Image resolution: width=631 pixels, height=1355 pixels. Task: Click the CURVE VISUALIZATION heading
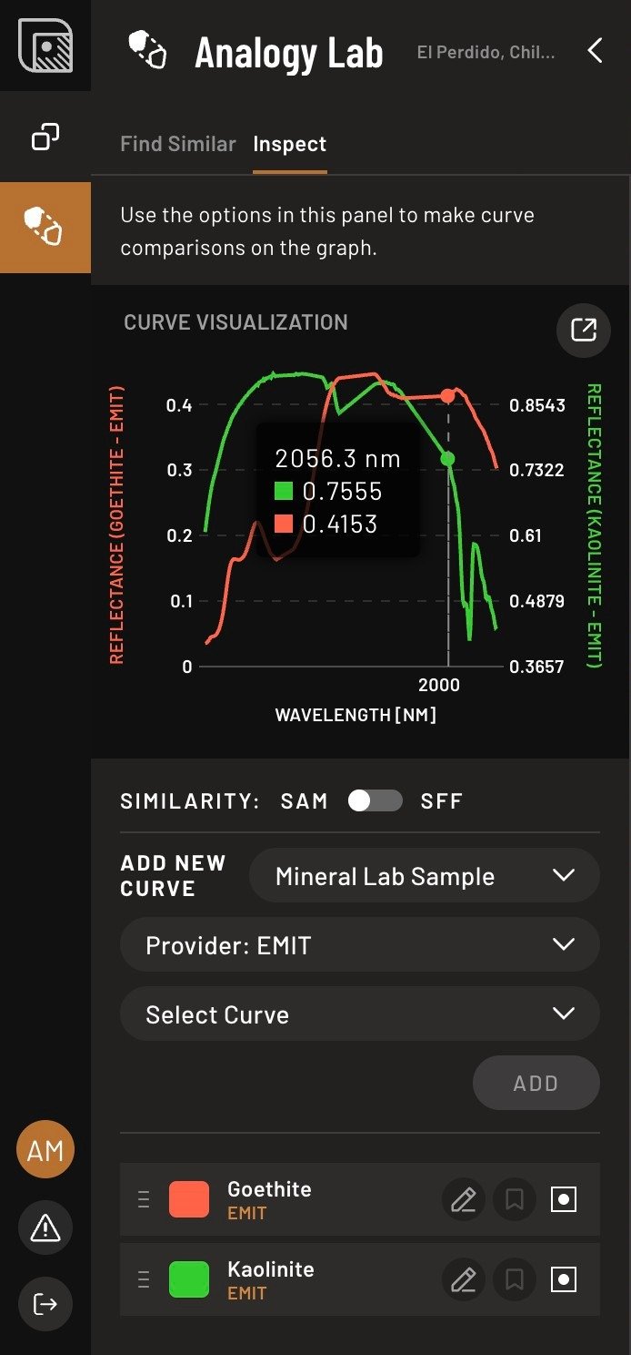235,322
